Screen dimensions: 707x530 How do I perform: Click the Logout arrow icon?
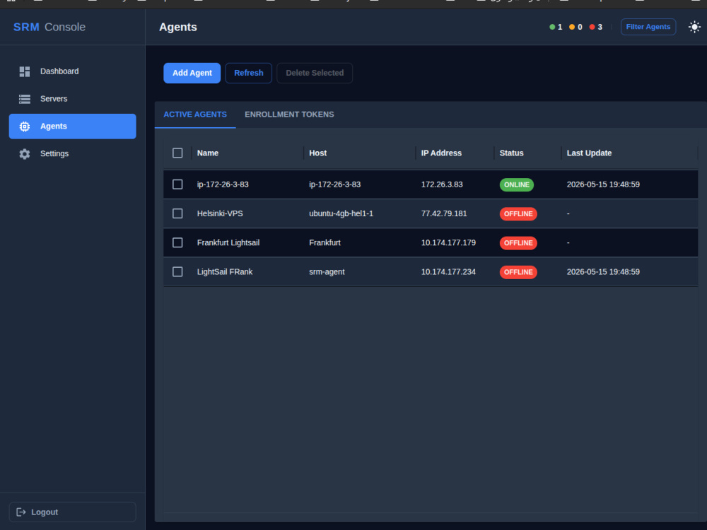21,512
